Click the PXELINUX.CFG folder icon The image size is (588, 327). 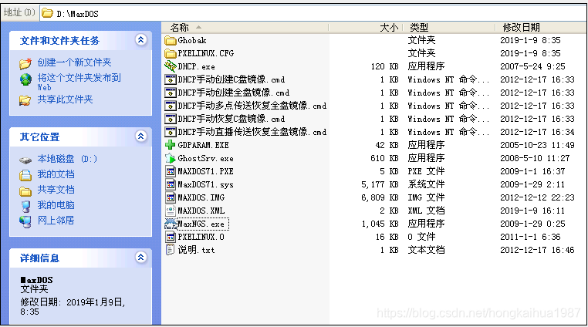171,53
